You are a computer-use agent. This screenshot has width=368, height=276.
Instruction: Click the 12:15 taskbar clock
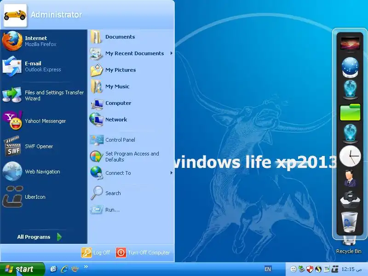tap(351, 269)
